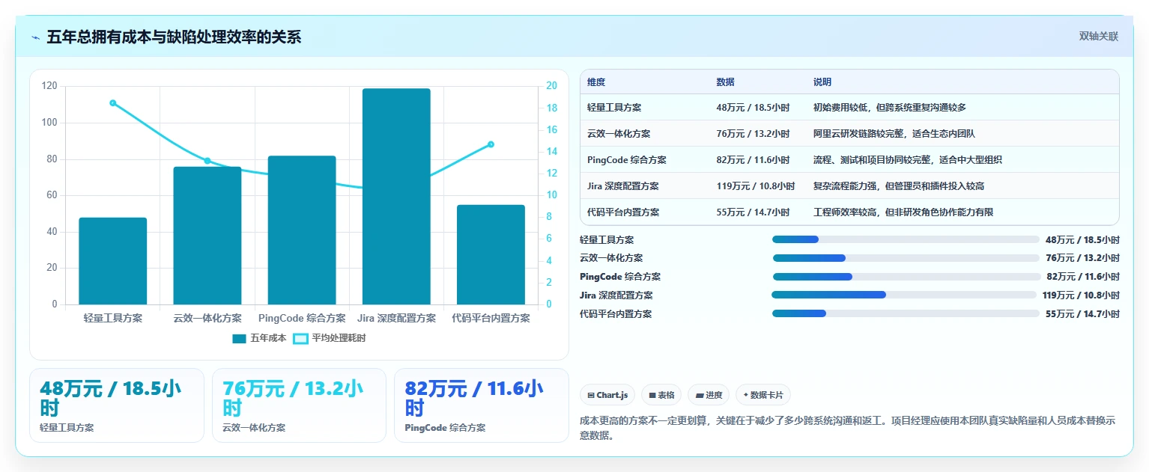Click the 云效一体化方案 progress bar
The height and width of the screenshot is (472, 1149).
tap(906, 258)
